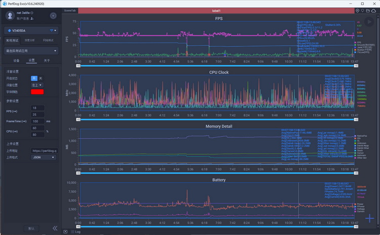Click the play button on FPS chart

tap(369, 22)
